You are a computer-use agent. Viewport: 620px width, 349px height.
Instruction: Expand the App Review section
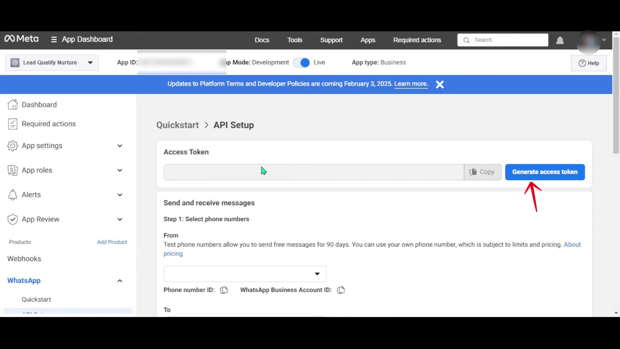pyautogui.click(x=120, y=219)
